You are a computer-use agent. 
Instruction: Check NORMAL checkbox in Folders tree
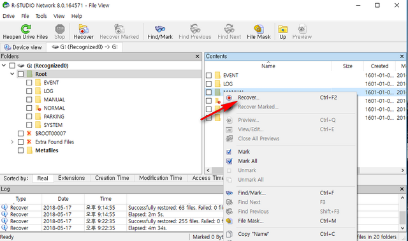point(29,108)
